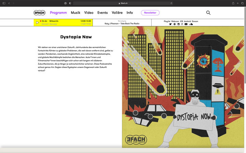Open the Instagram icon link
The height and width of the screenshot is (153, 246).
pyautogui.click(x=179, y=24)
